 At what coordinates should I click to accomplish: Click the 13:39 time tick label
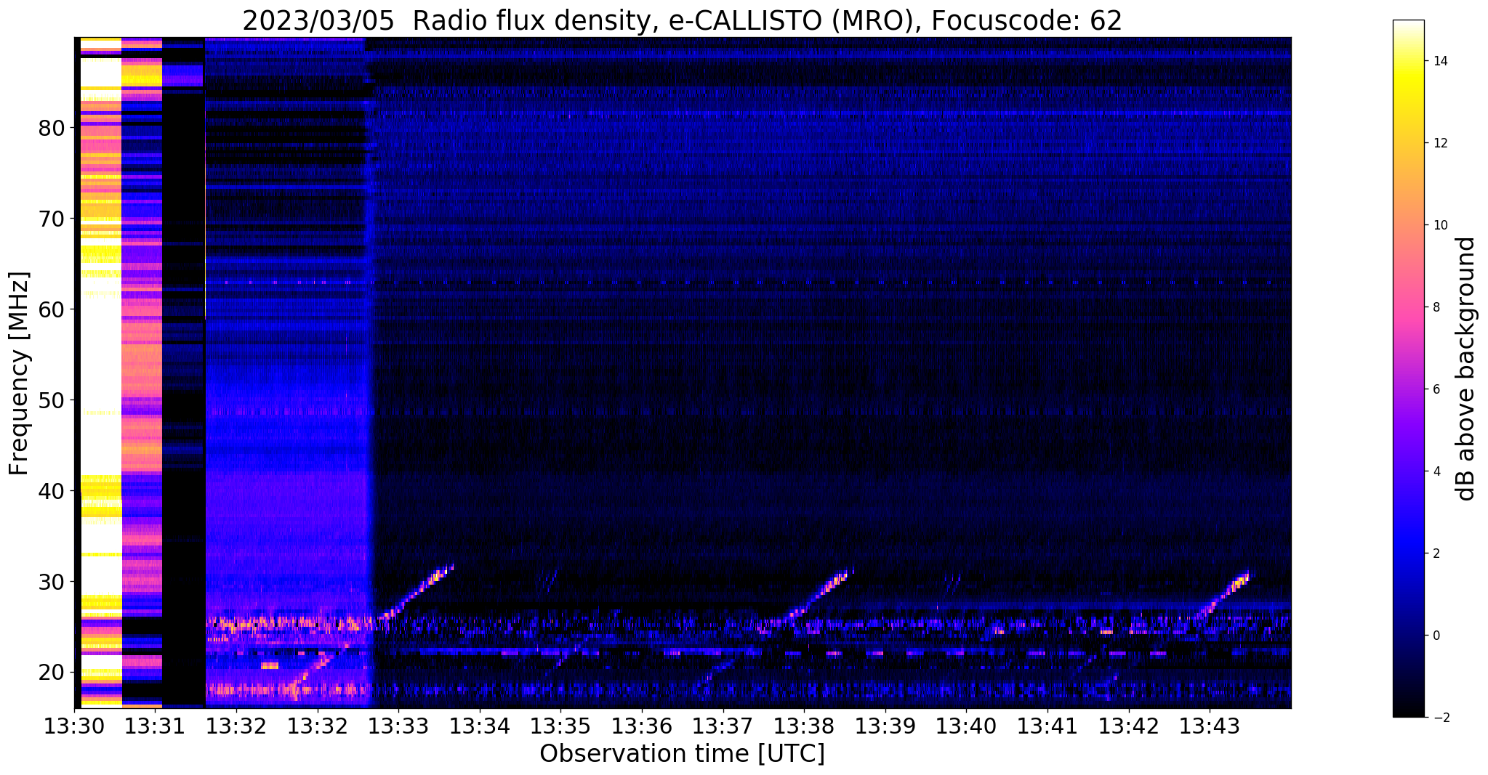click(x=885, y=726)
